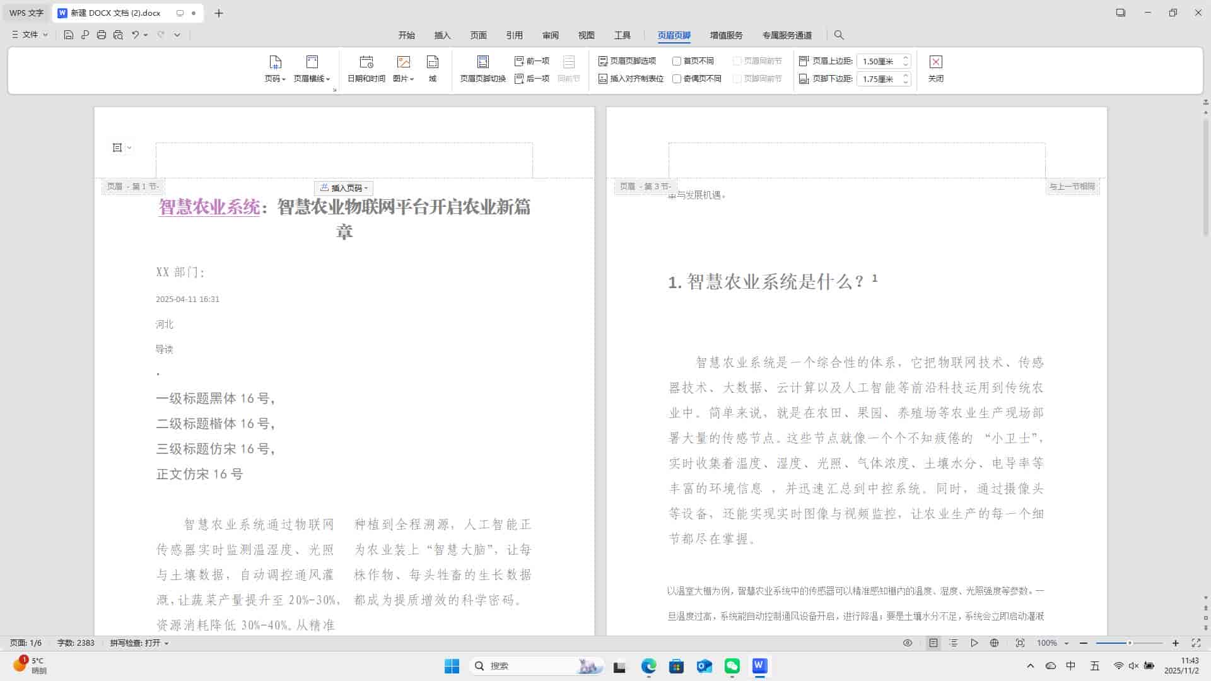Click the reading mode play icon
1211x681 pixels.
[974, 643]
